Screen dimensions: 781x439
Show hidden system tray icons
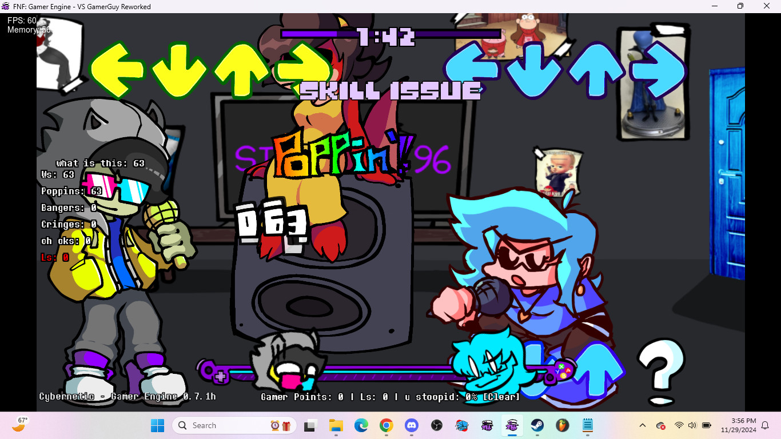(x=643, y=426)
